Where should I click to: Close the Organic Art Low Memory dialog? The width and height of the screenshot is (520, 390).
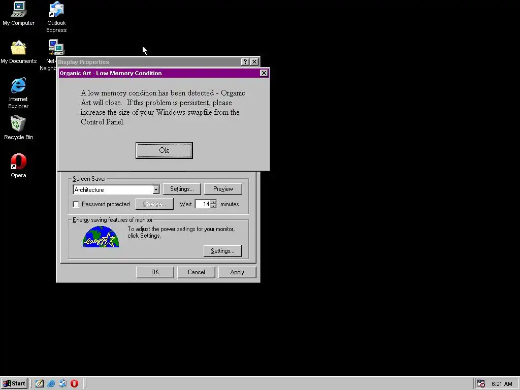(264, 73)
